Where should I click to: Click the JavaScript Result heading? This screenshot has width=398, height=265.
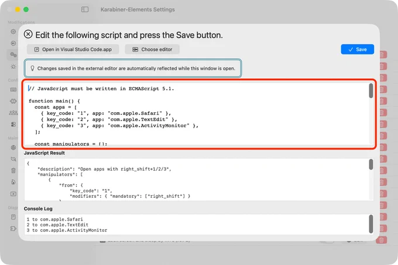pyautogui.click(x=44, y=153)
